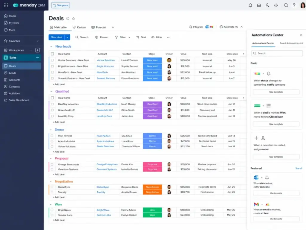Click BlueSky Industries owner avatar
The image size is (306, 230).
pyautogui.click(x=169, y=104)
